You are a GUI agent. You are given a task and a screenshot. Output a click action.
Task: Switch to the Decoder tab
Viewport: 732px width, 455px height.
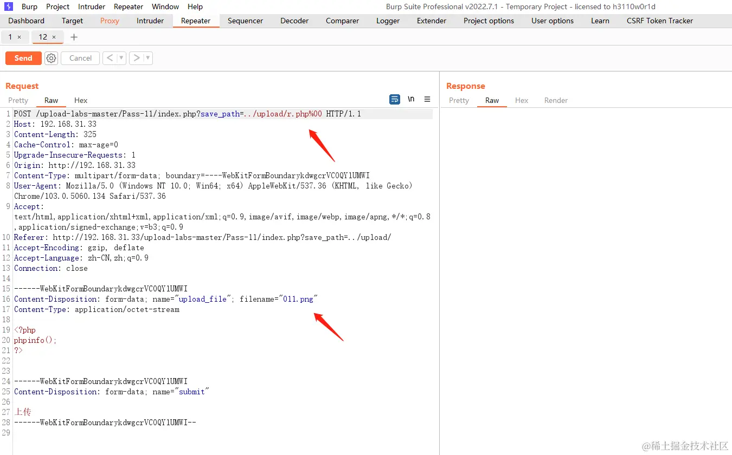pos(294,21)
